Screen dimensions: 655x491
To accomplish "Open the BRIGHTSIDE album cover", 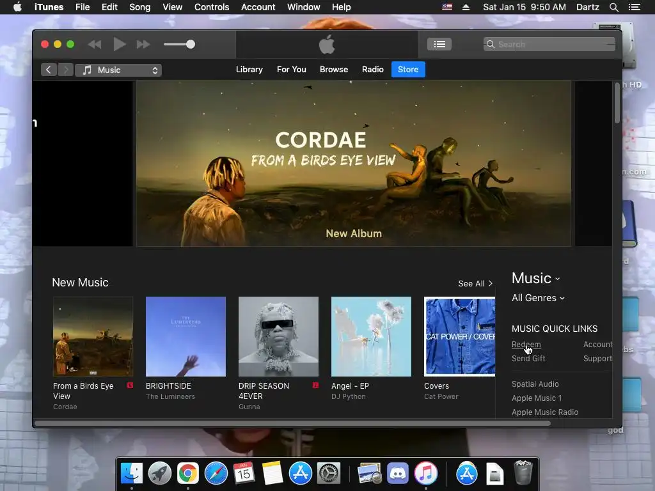I will 185,336.
